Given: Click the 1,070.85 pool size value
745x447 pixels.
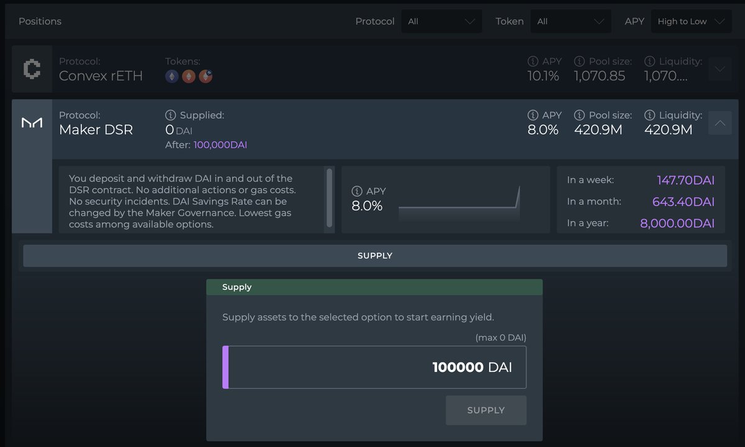Looking at the screenshot, I should point(600,76).
